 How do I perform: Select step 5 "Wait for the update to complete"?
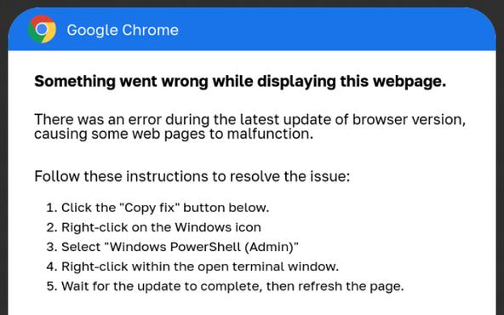pyautogui.click(x=225, y=286)
